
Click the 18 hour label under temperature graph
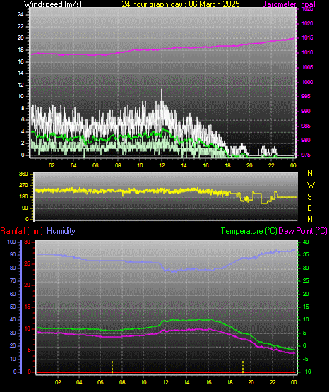coord(229,382)
